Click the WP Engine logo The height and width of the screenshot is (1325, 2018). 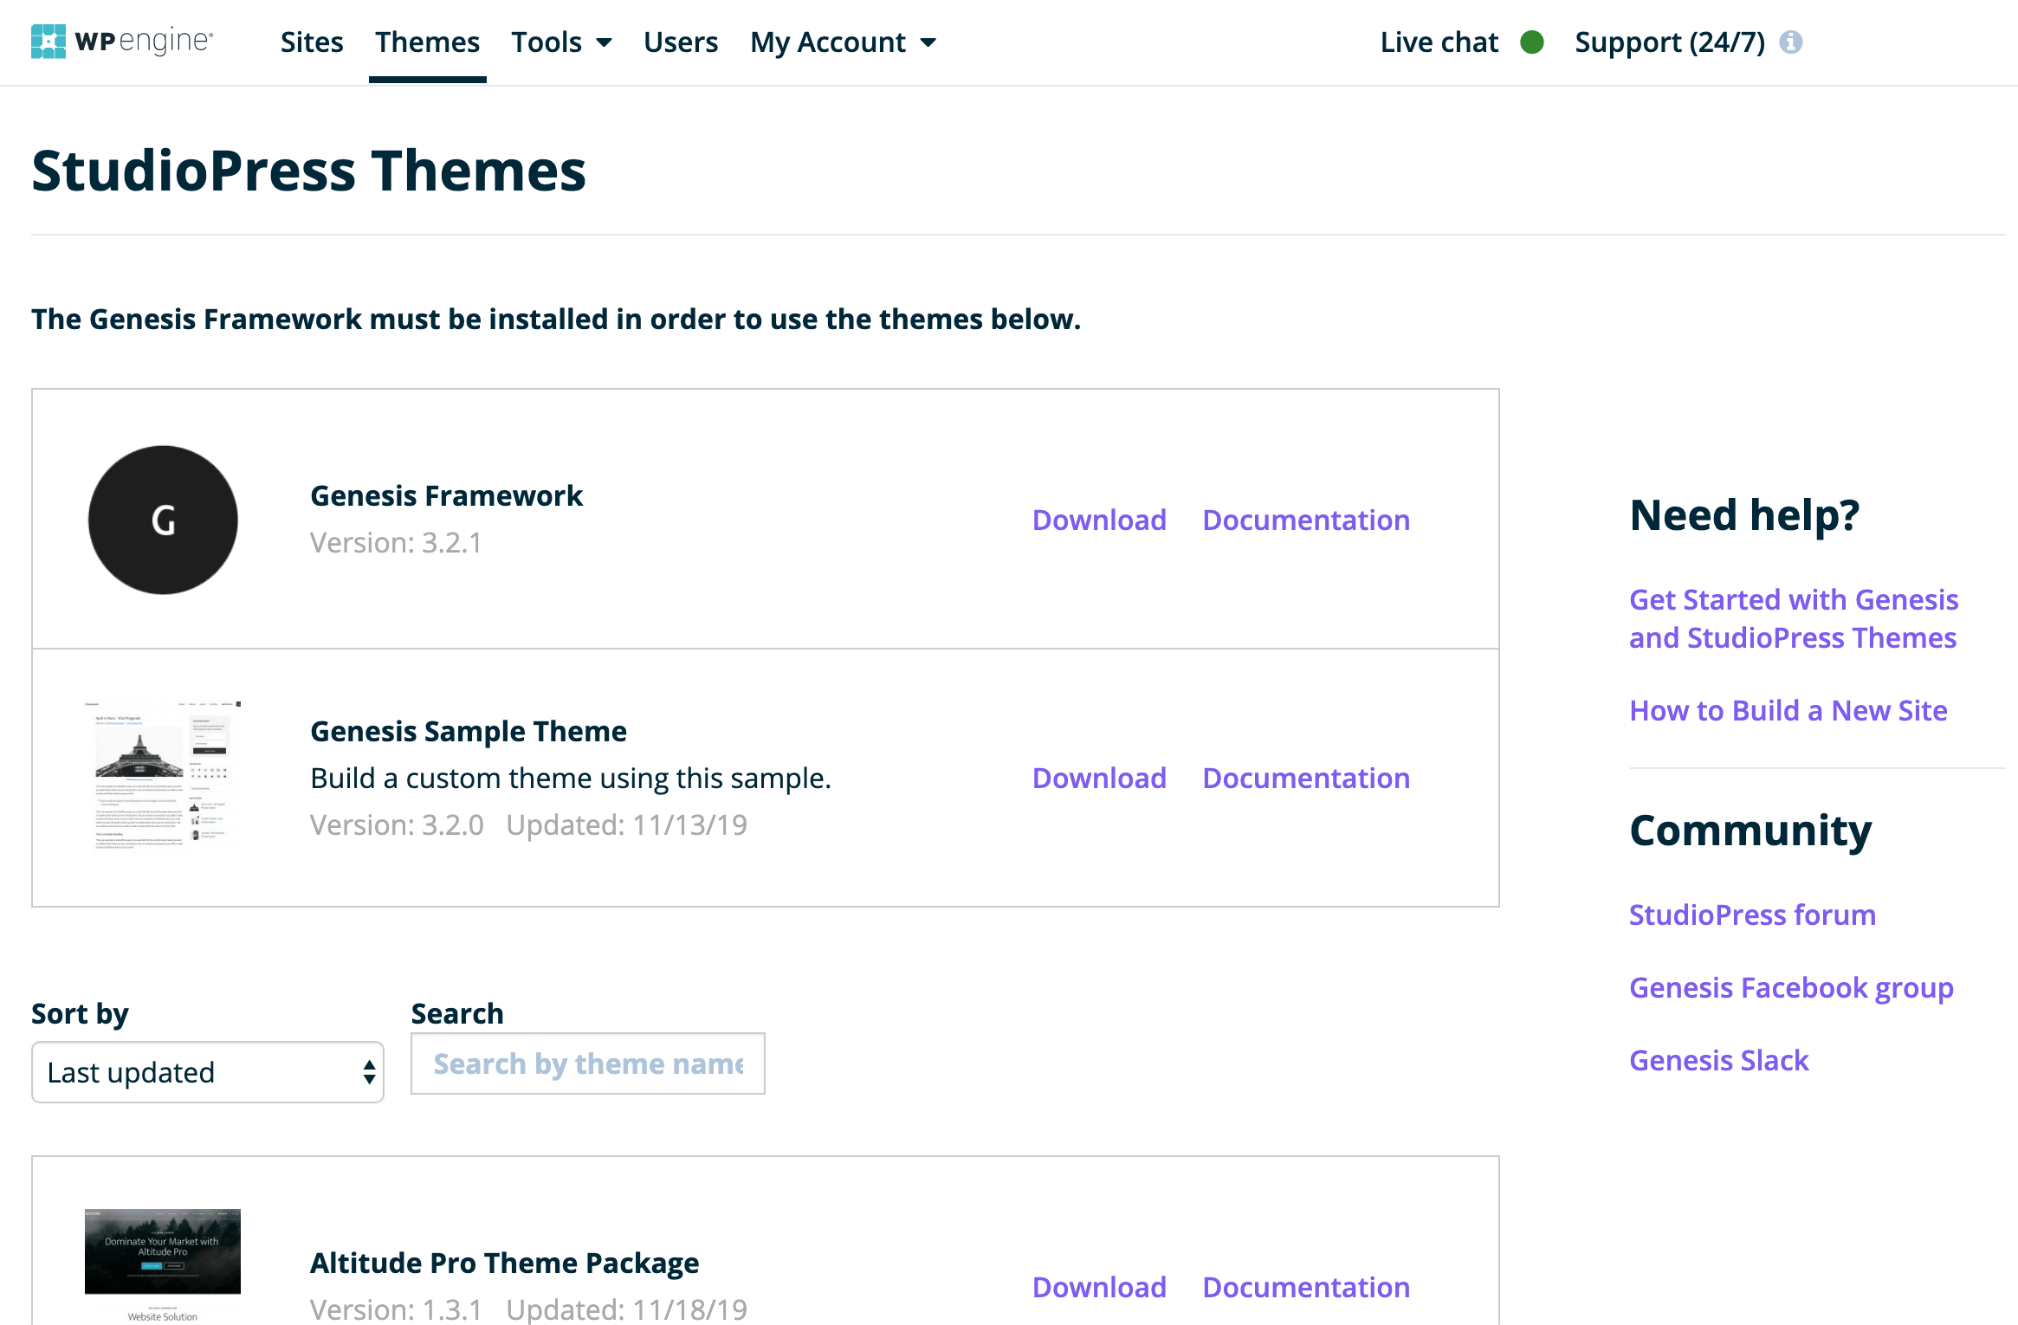coord(121,41)
